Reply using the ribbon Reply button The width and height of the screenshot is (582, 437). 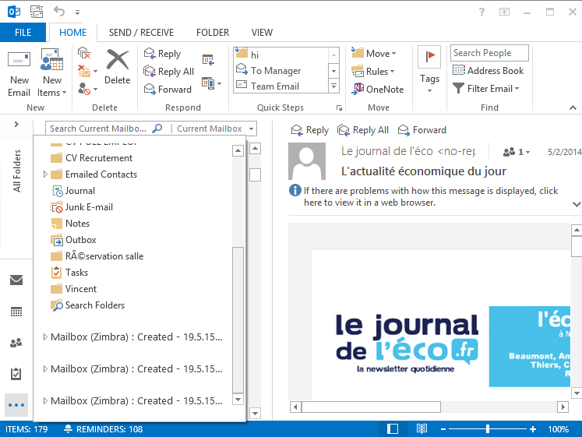162,54
